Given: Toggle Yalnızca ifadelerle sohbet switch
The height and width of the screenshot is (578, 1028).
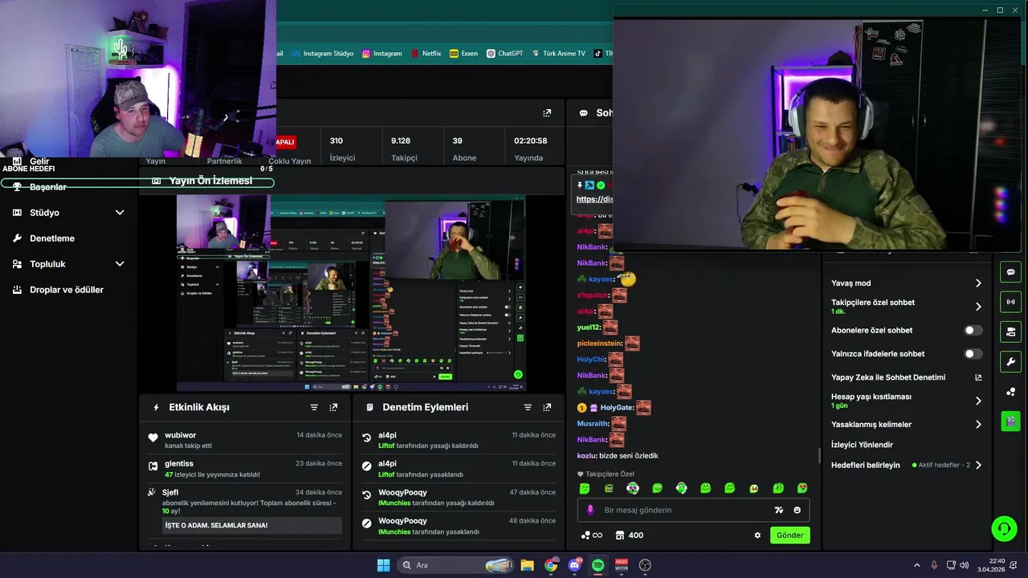Looking at the screenshot, I should pos(973,354).
